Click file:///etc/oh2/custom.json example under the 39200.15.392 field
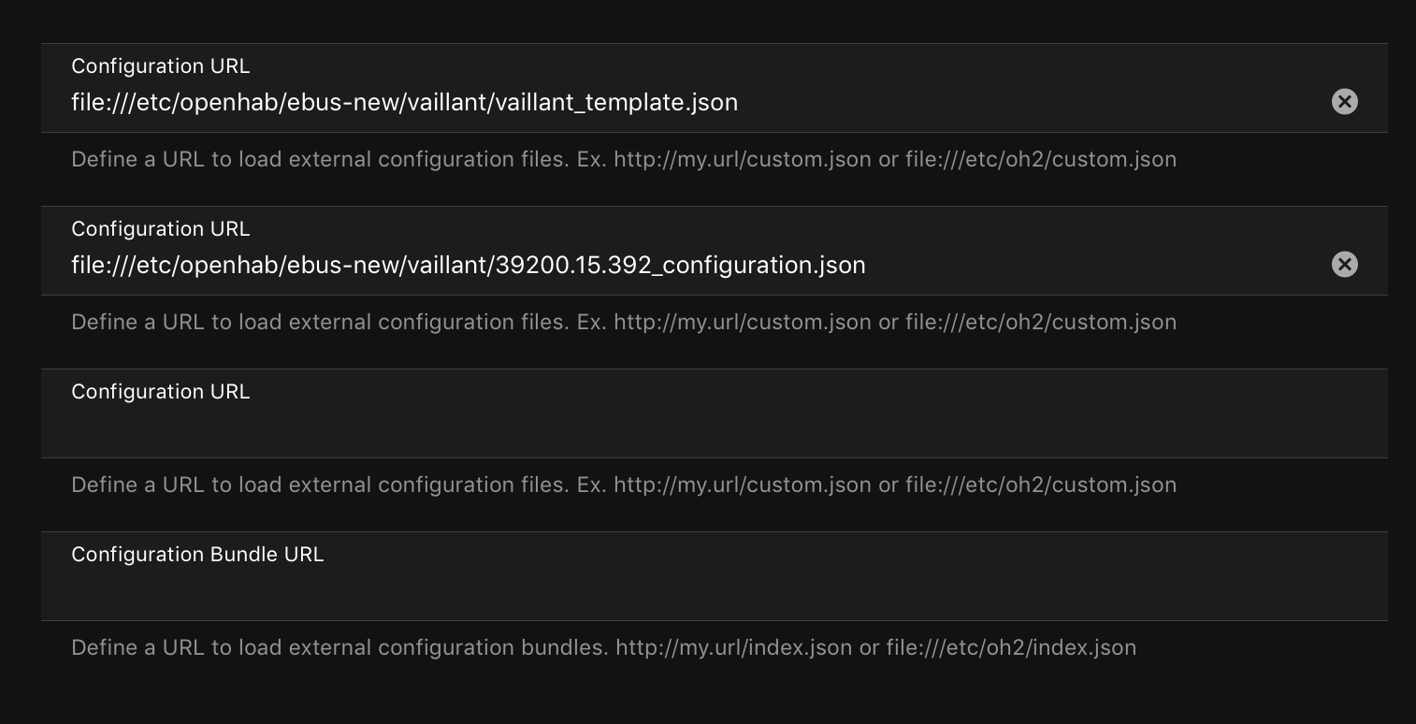 click(1040, 322)
